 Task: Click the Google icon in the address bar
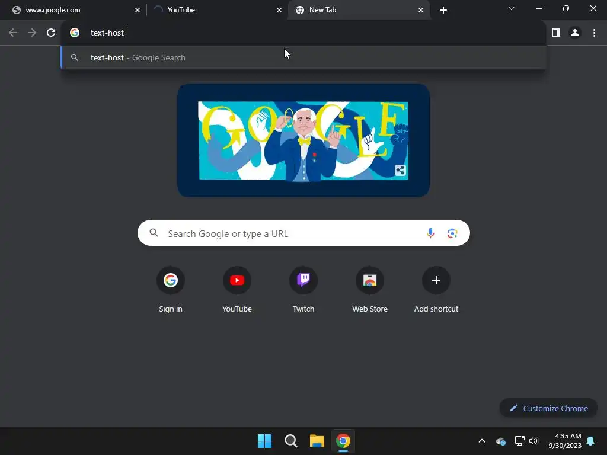pos(75,33)
